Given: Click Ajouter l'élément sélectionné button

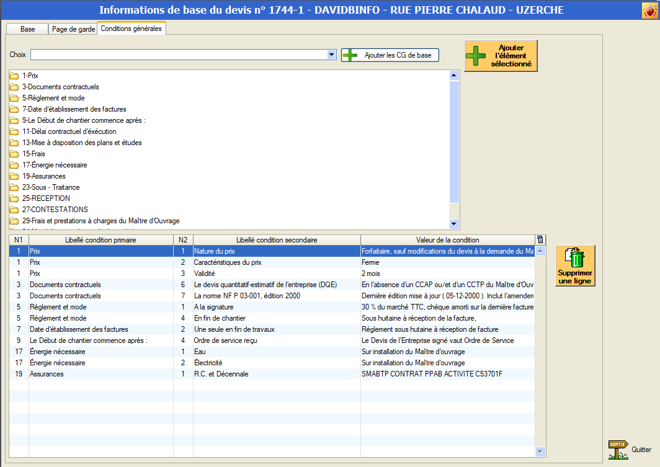Looking at the screenshot, I should click(x=501, y=56).
